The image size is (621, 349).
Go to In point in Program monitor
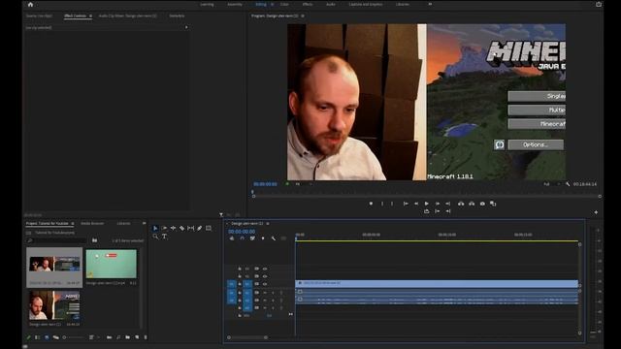(406, 204)
